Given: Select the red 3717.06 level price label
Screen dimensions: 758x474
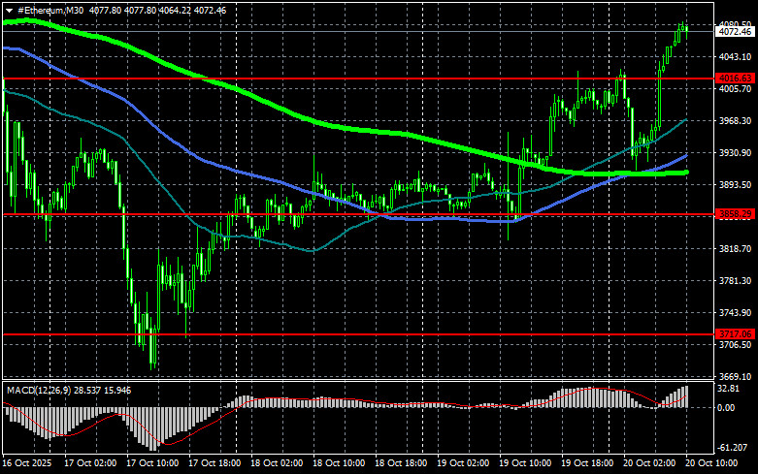Looking at the screenshot, I should point(735,334).
